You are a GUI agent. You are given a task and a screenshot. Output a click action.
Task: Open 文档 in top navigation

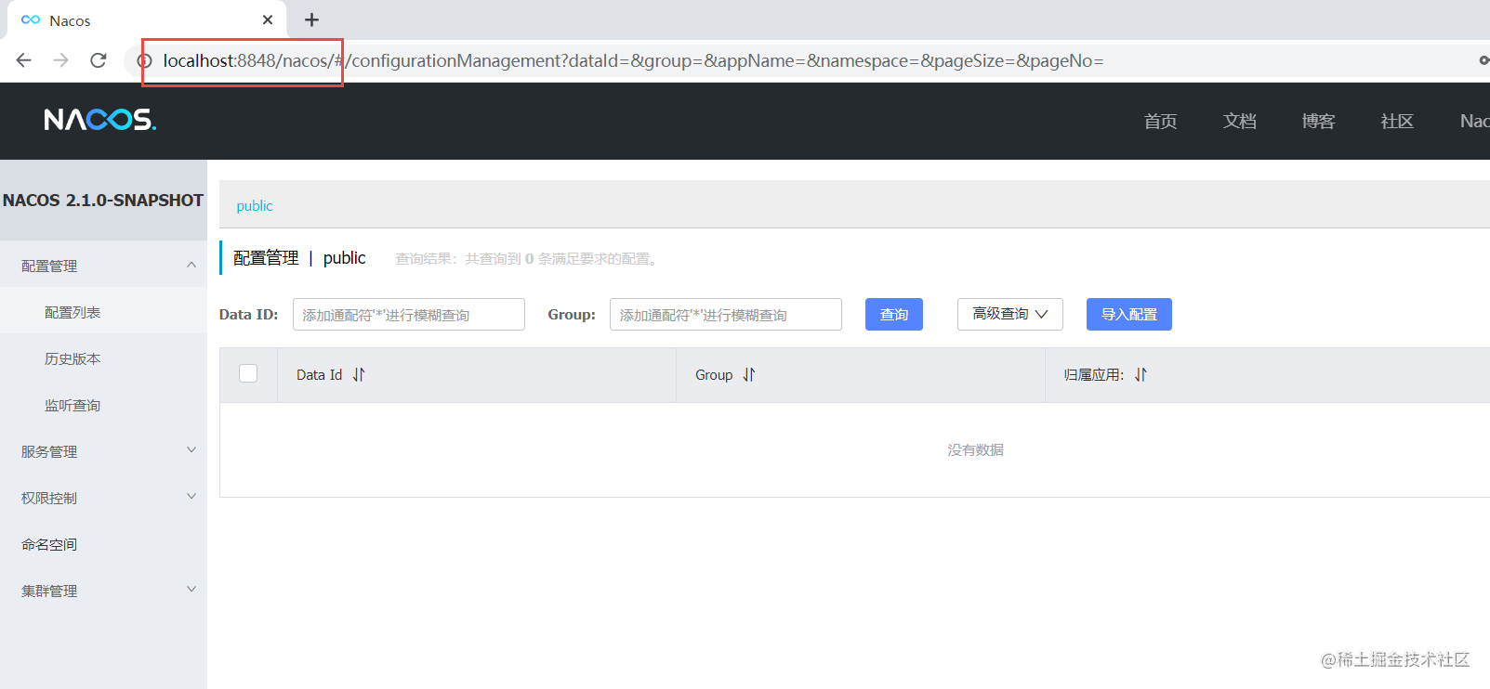click(x=1239, y=122)
